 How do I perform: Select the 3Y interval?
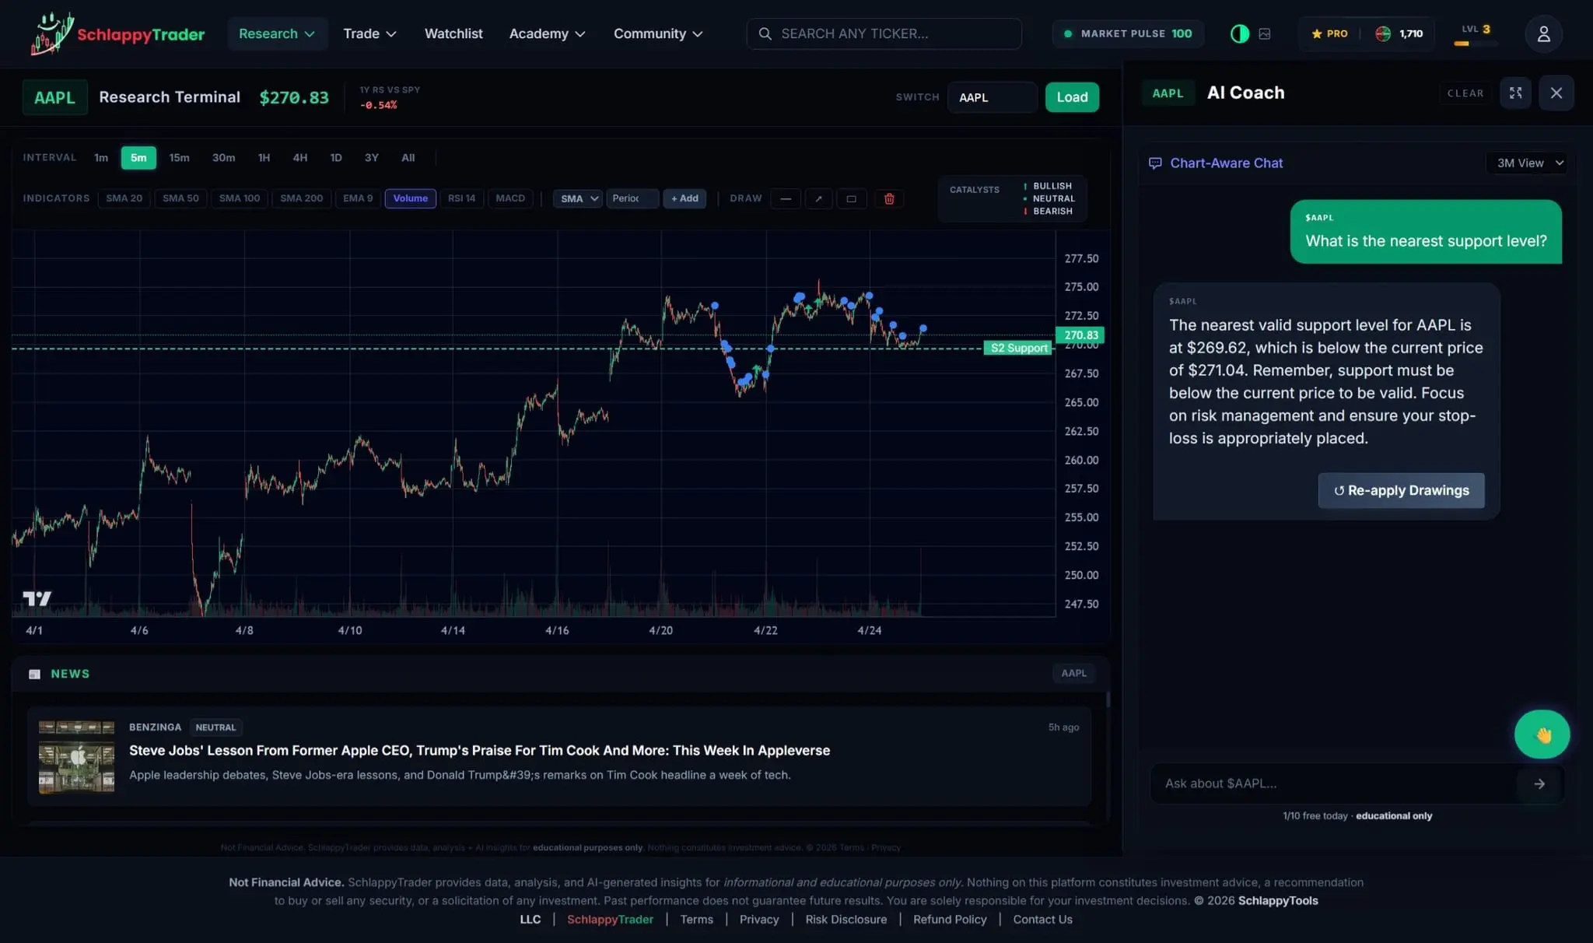coord(371,158)
